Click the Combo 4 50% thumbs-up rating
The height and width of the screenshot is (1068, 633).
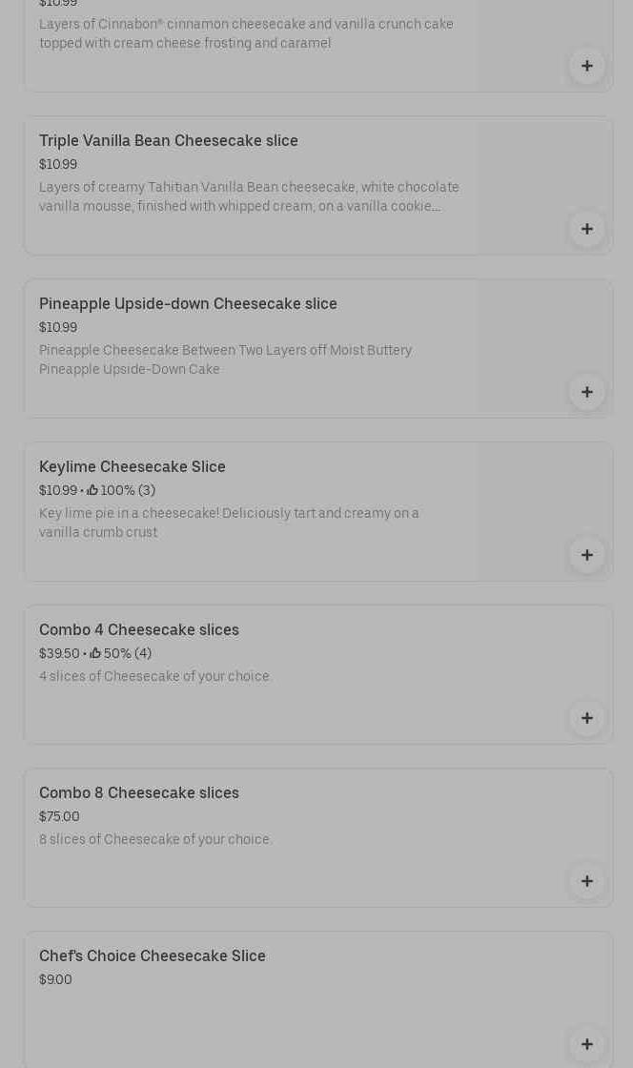(121, 654)
